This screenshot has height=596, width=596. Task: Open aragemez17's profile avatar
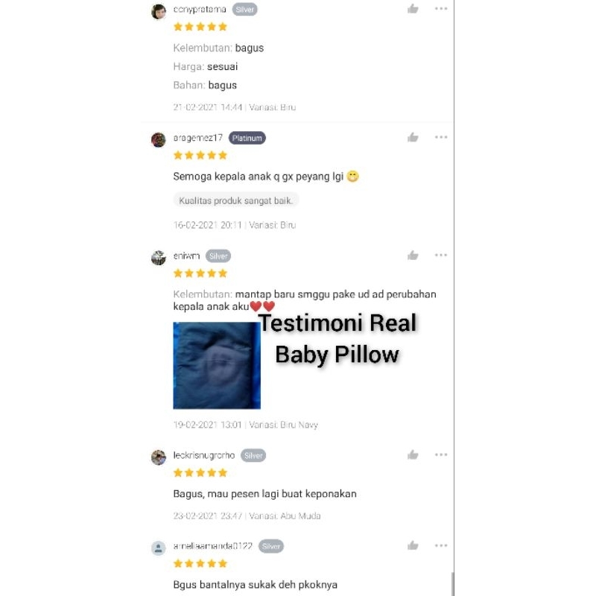pyautogui.click(x=159, y=140)
